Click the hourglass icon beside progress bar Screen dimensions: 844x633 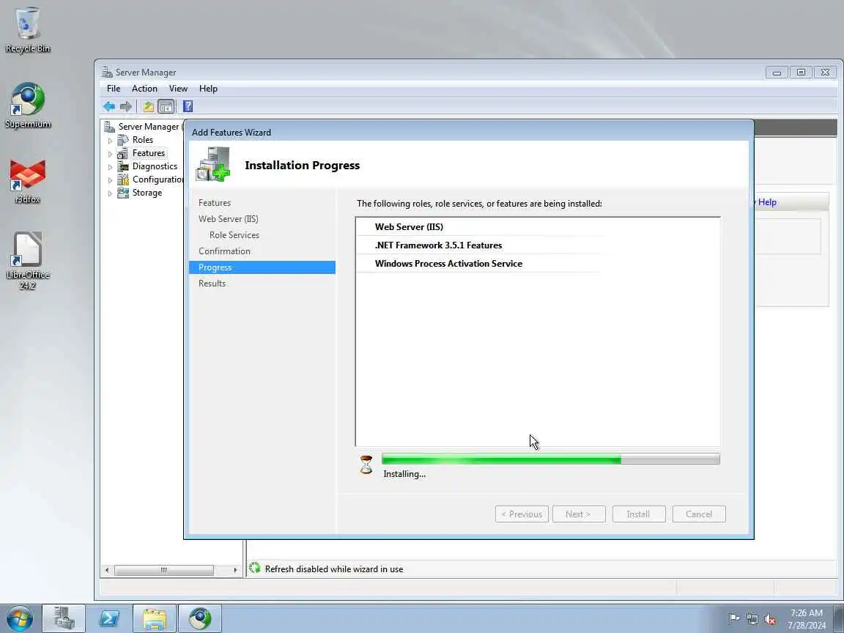(x=366, y=464)
